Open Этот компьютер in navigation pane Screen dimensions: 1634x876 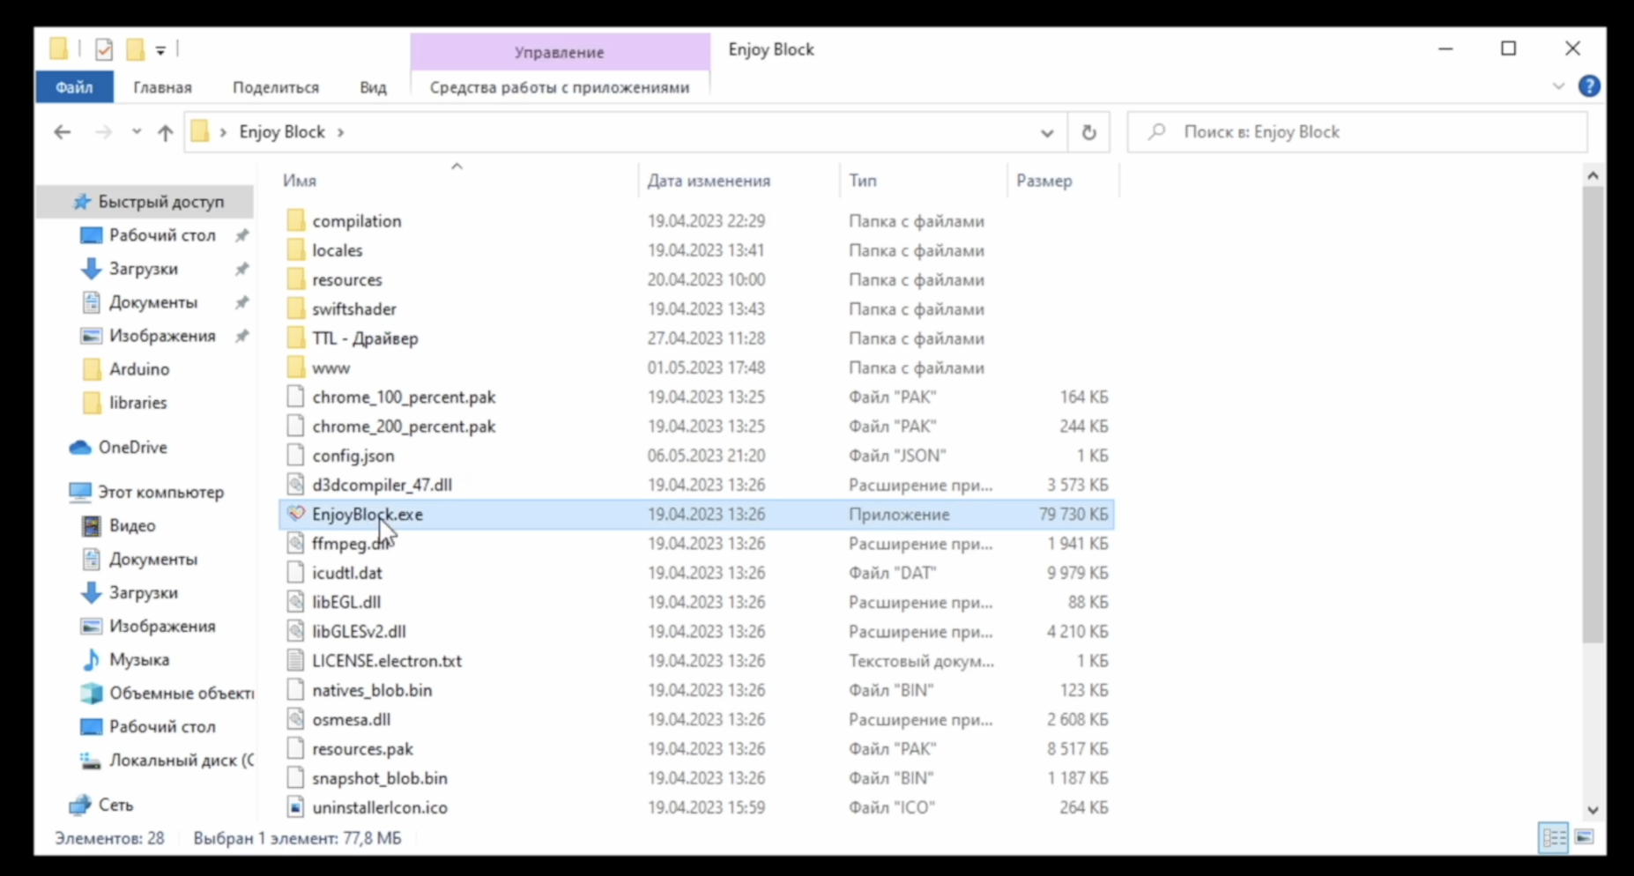click(x=161, y=493)
